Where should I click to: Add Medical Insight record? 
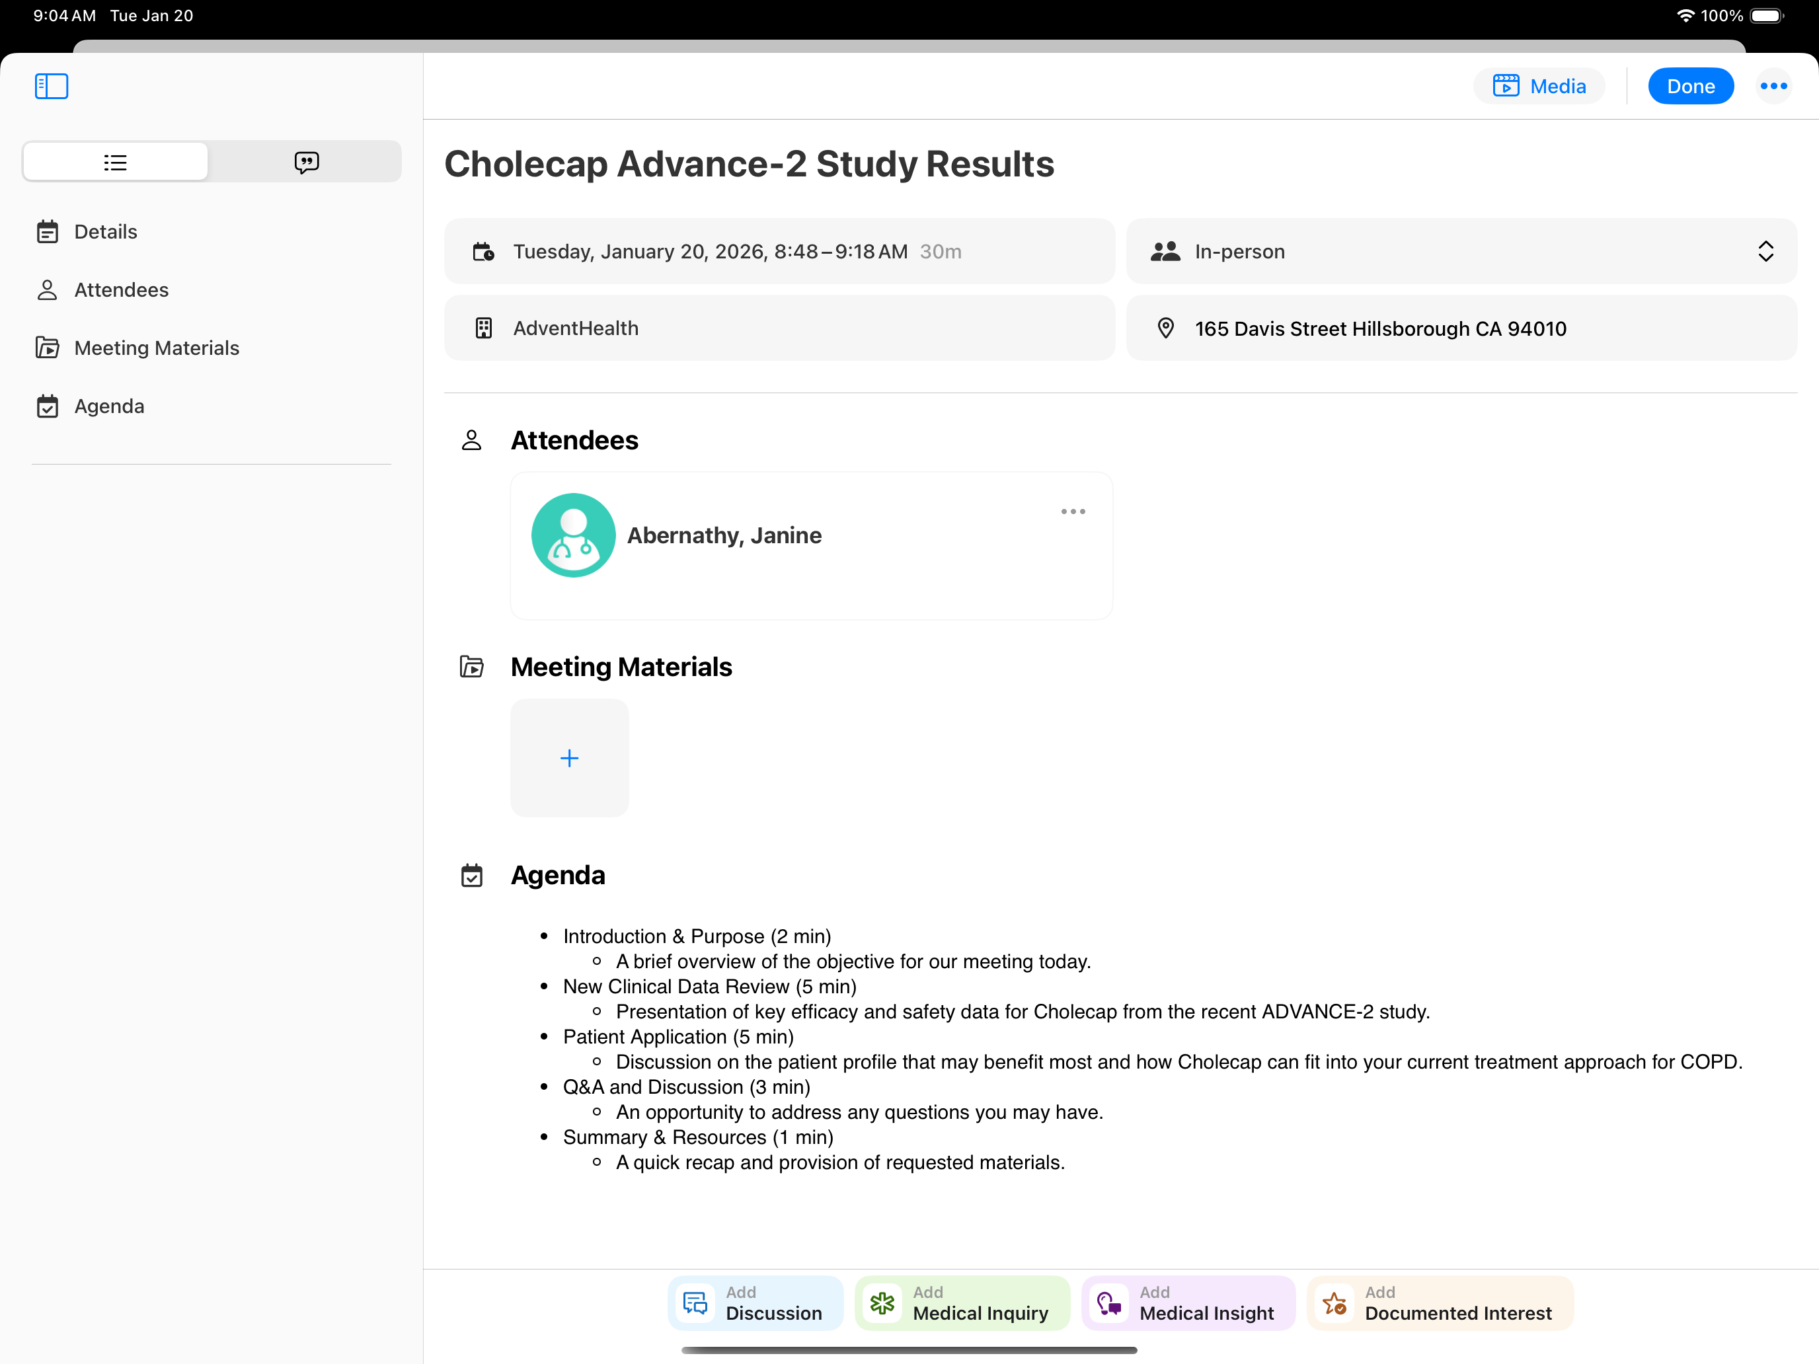(x=1188, y=1303)
